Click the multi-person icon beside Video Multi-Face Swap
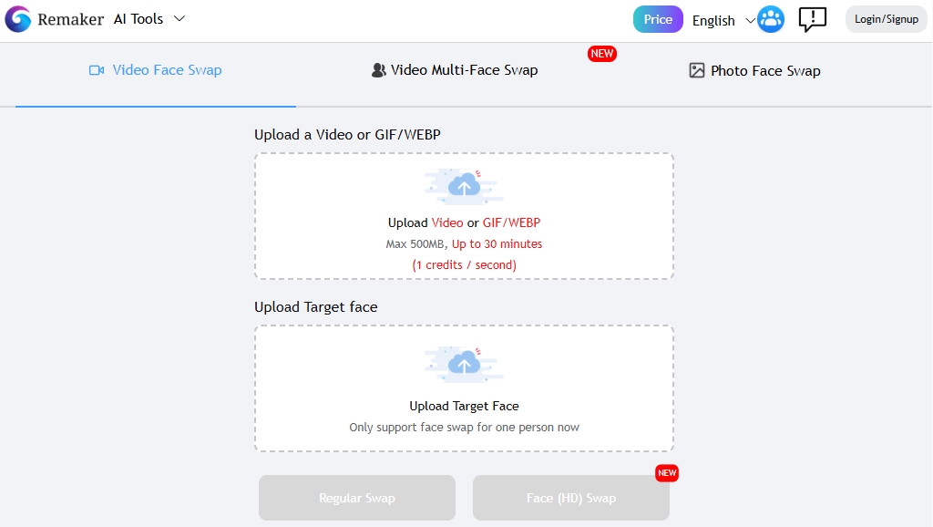Image resolution: width=933 pixels, height=527 pixels. (x=376, y=69)
